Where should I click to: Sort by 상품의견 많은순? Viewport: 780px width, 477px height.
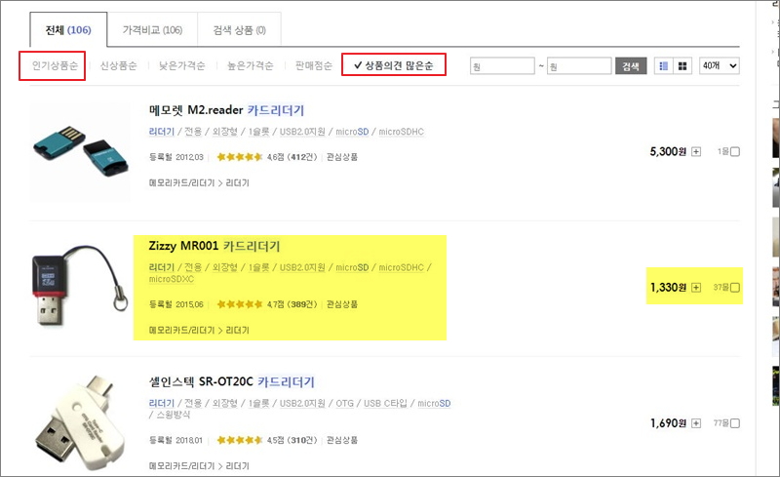pyautogui.click(x=394, y=65)
